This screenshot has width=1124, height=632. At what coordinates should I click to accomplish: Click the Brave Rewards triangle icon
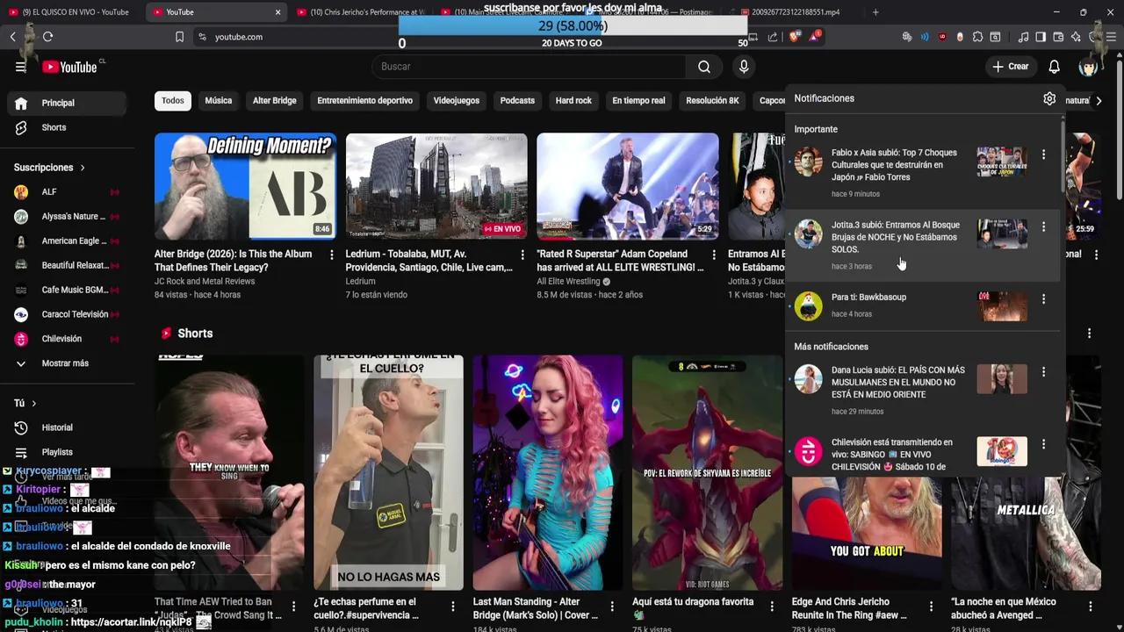(x=814, y=37)
